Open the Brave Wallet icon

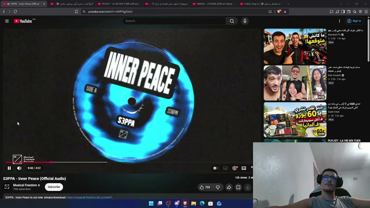(x=349, y=12)
